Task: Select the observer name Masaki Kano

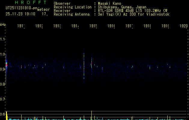Action: [109, 3]
